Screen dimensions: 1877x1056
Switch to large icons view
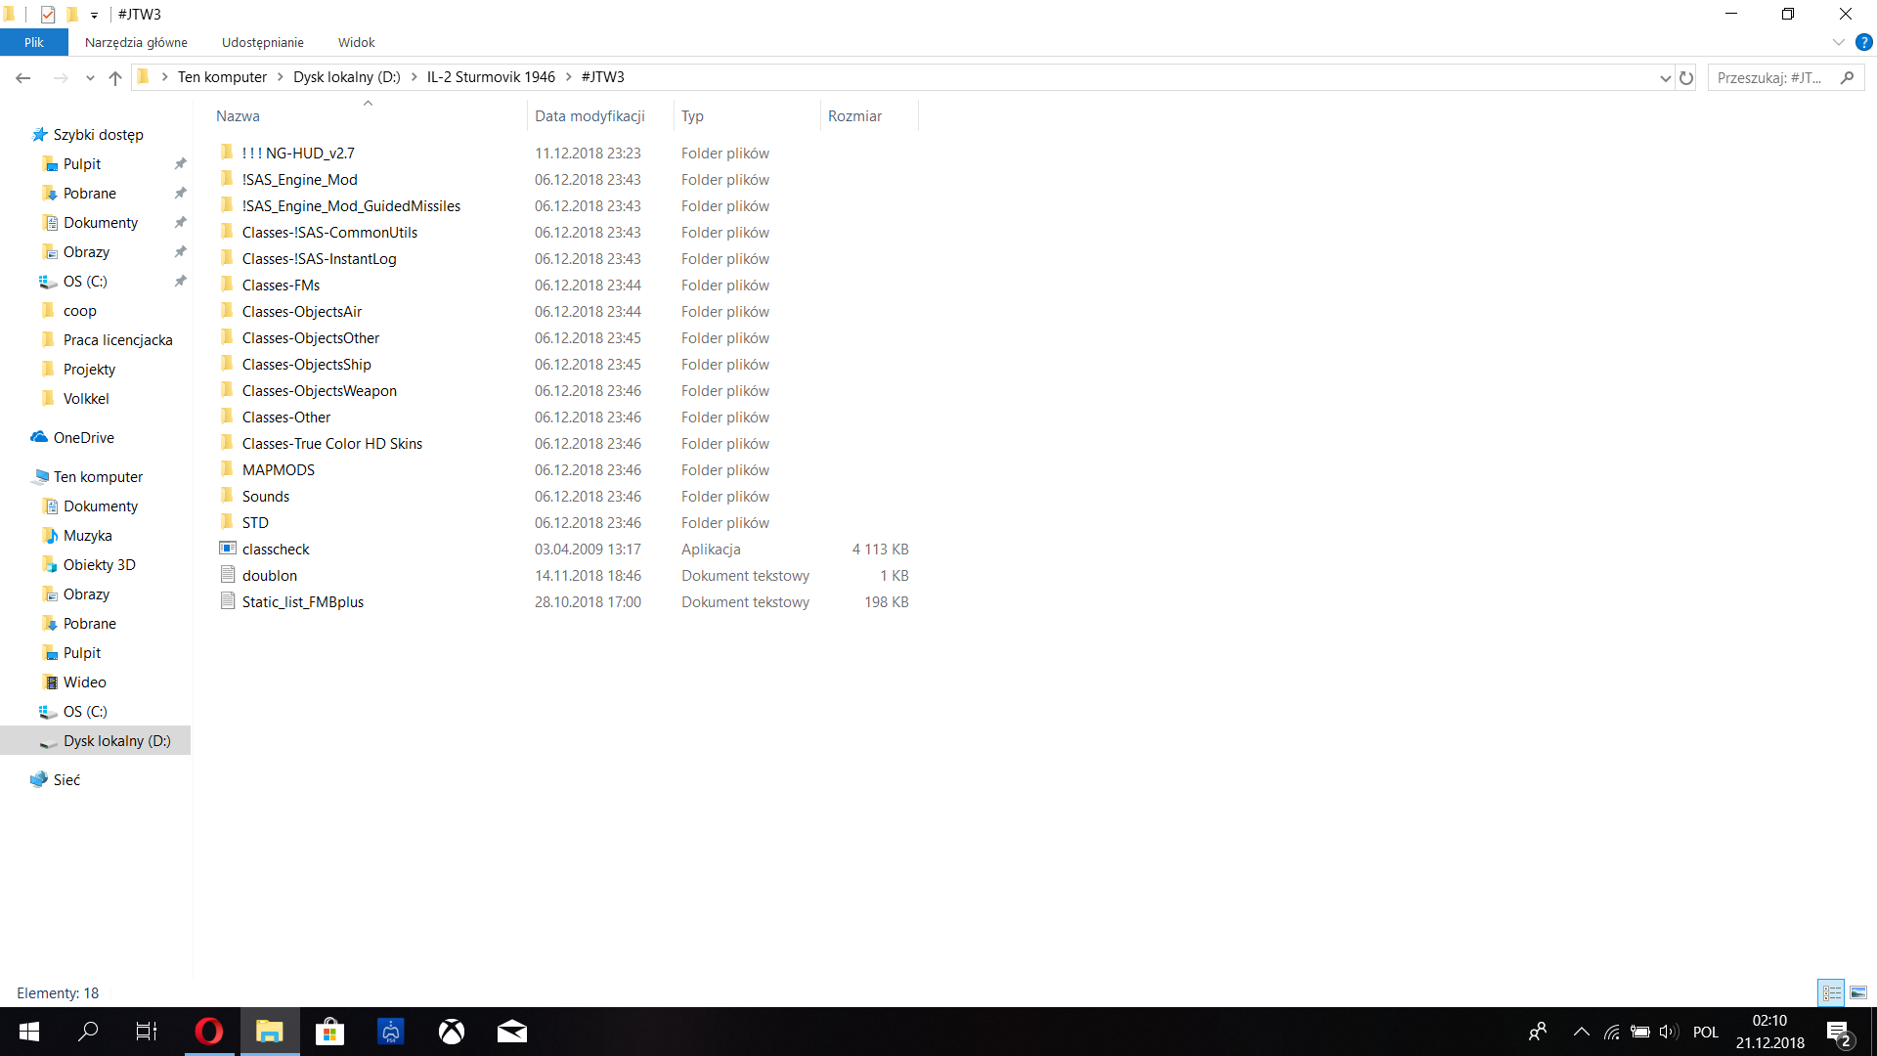tap(1858, 992)
